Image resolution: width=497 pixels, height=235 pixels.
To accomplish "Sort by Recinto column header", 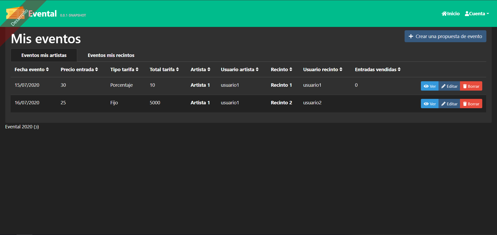I will (x=281, y=70).
